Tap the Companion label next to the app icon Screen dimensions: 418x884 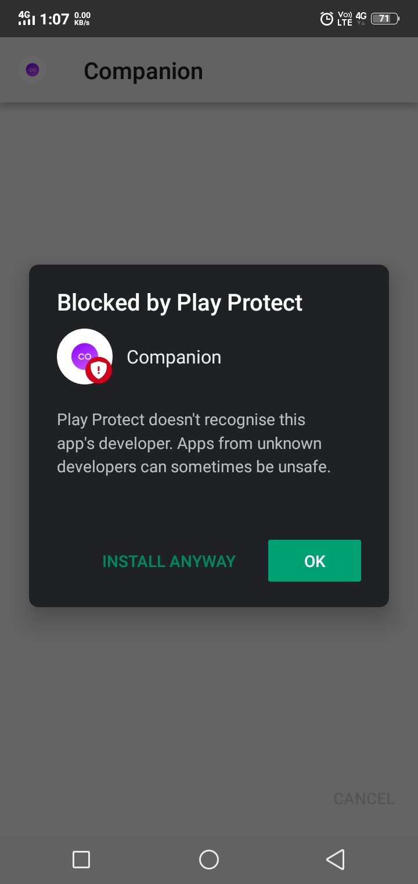pos(174,357)
